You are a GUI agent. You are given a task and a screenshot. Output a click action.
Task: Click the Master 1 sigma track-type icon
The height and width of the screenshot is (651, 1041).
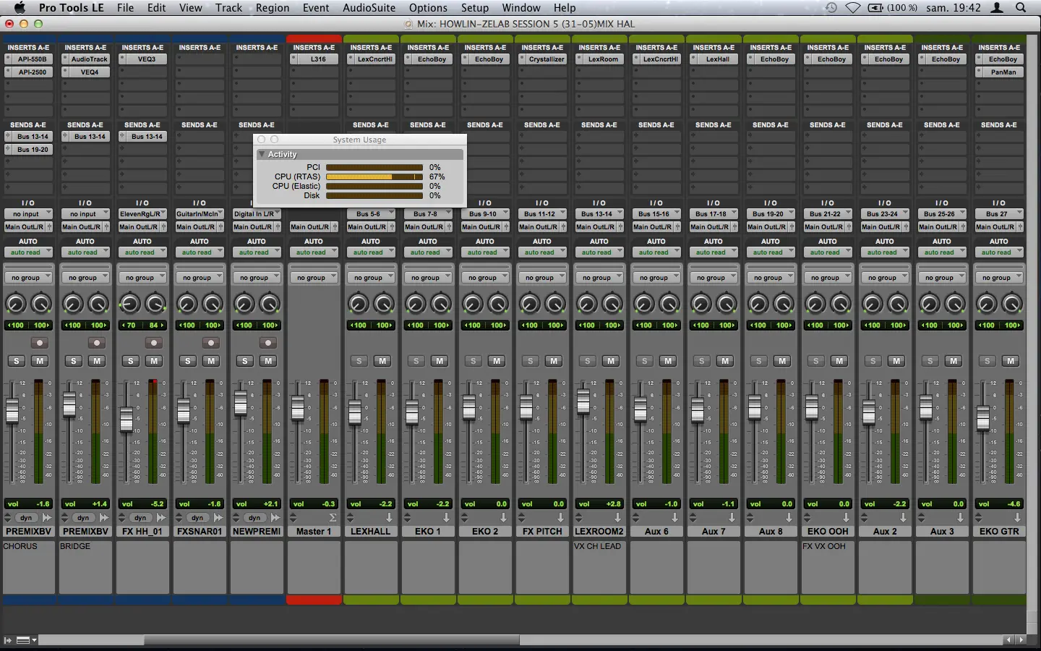(333, 518)
